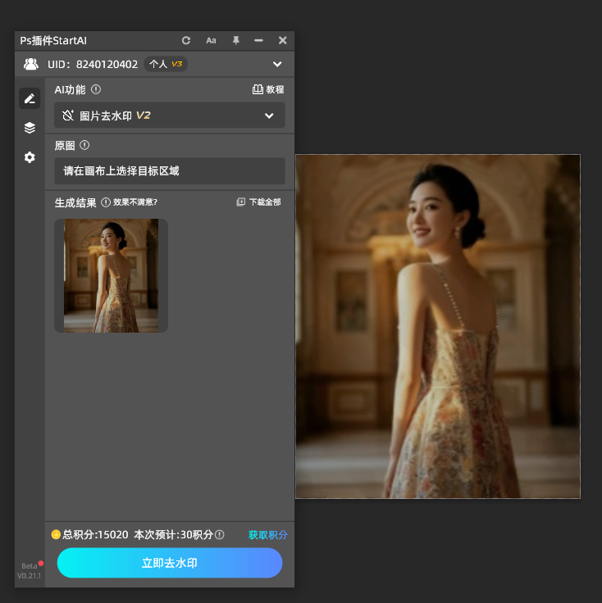This screenshot has width=602, height=603.
Task: Open the 图片去水印 V2 function dropdown
Action: [170, 116]
